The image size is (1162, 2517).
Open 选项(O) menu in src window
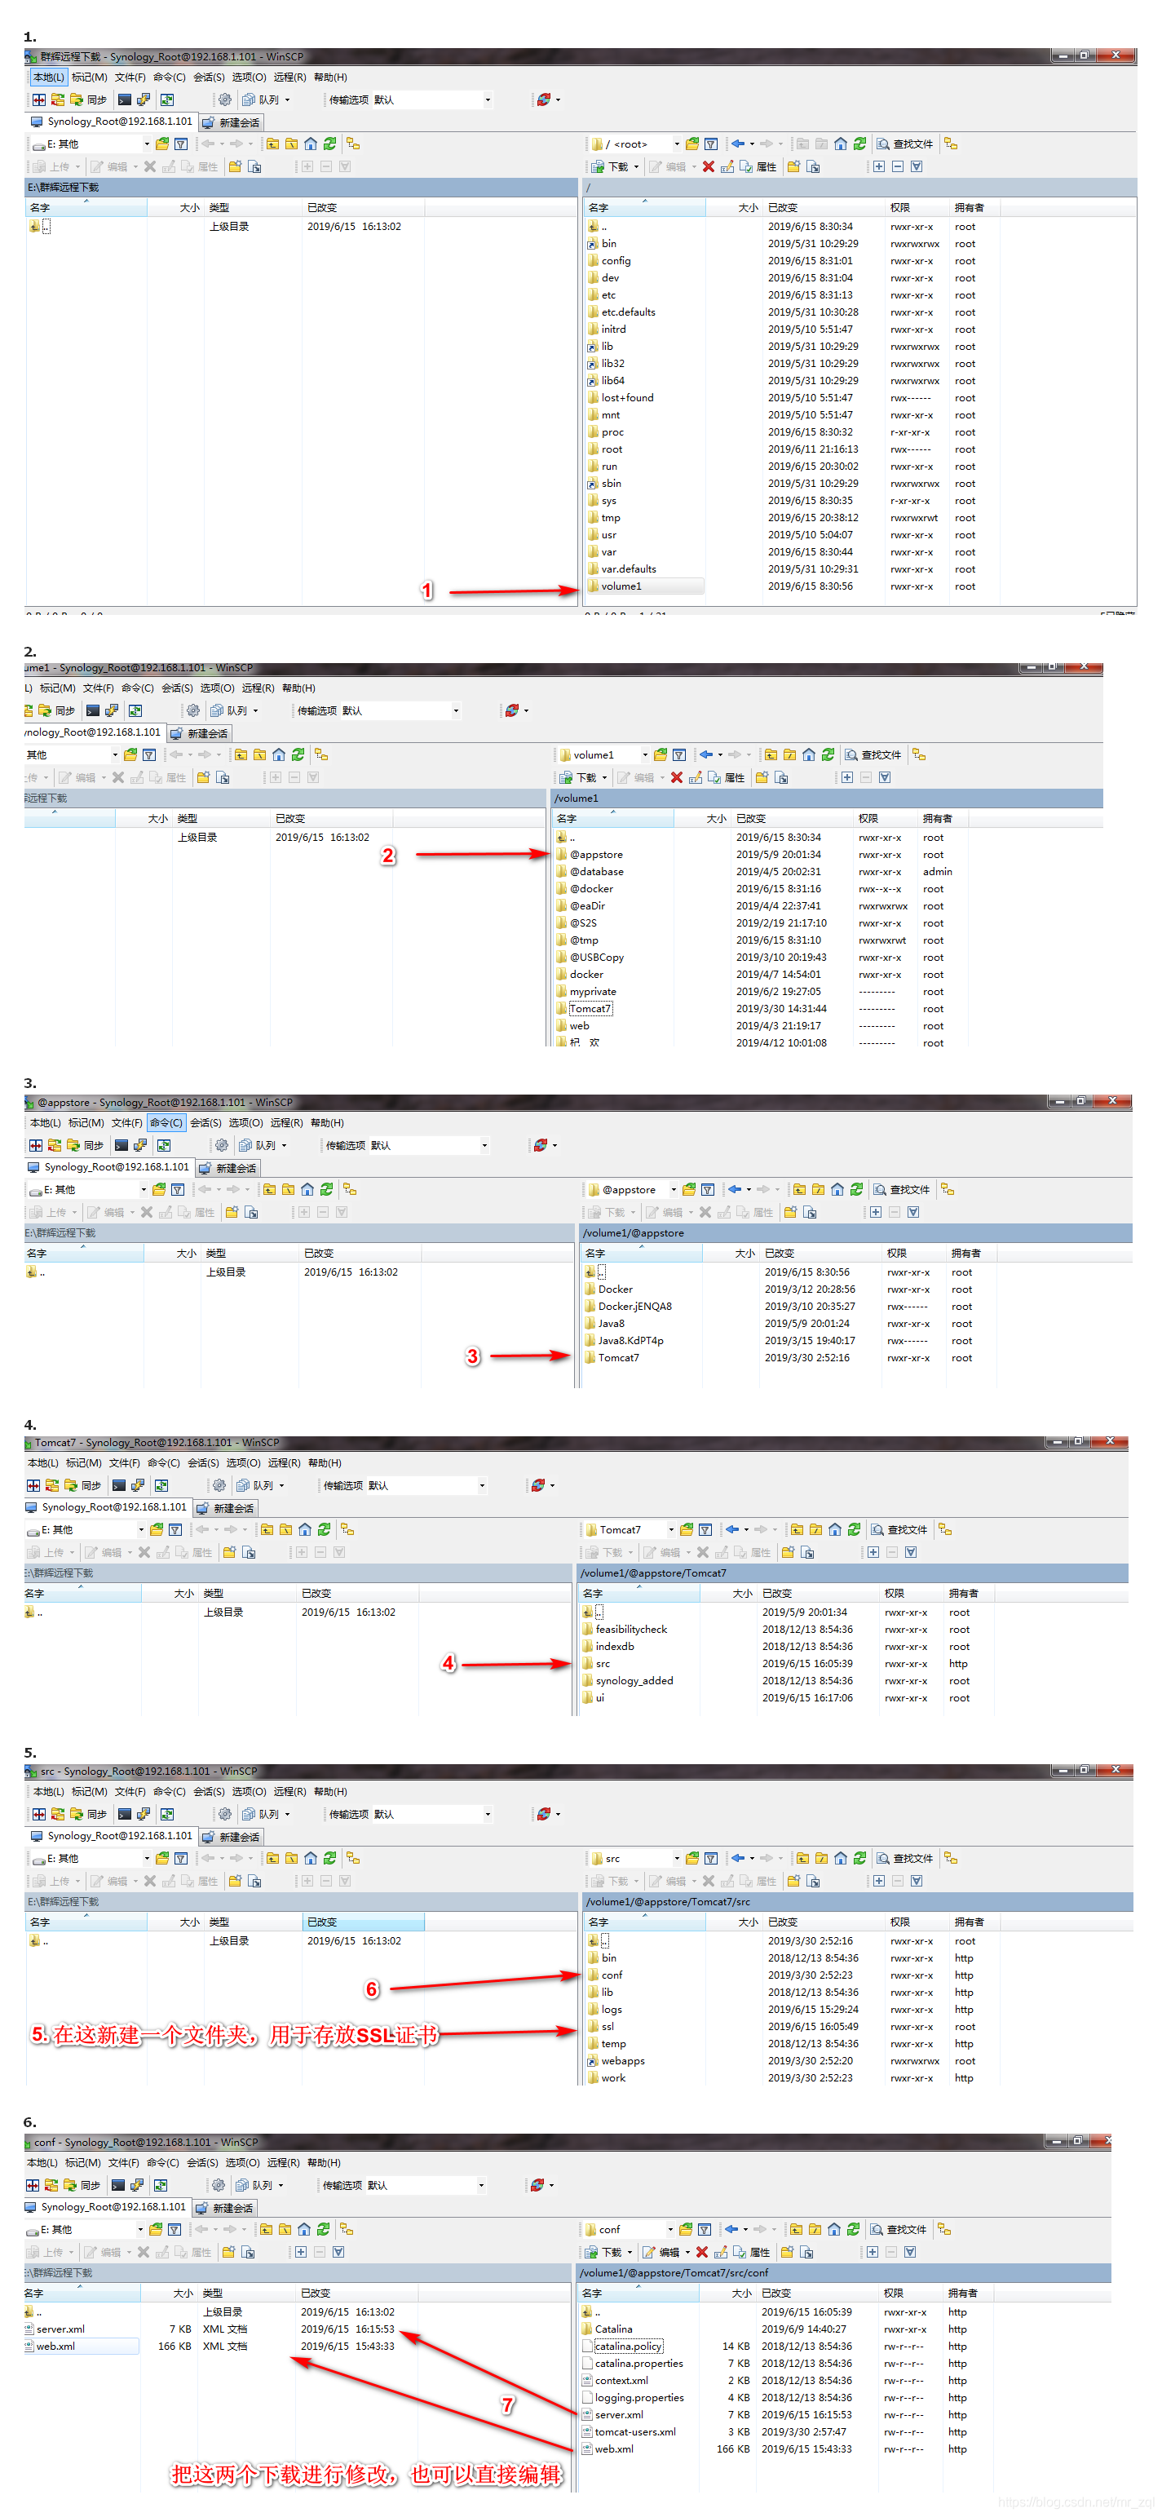(x=249, y=1792)
